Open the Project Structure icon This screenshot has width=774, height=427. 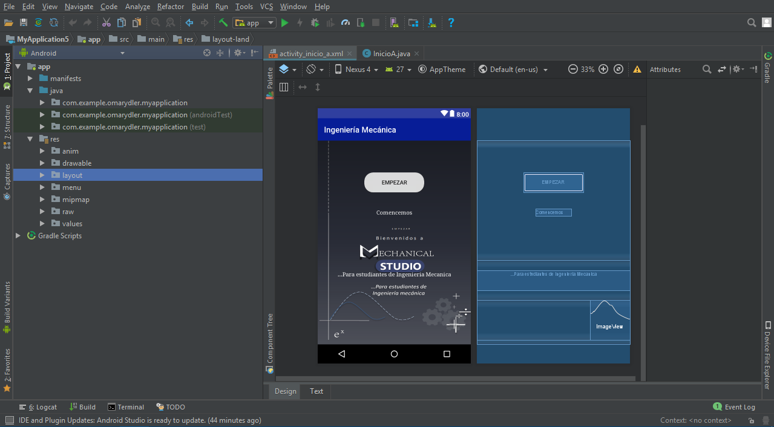413,23
